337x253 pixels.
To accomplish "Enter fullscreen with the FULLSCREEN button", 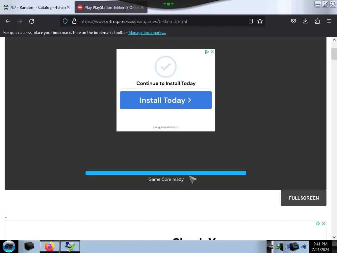I will 303,198.
